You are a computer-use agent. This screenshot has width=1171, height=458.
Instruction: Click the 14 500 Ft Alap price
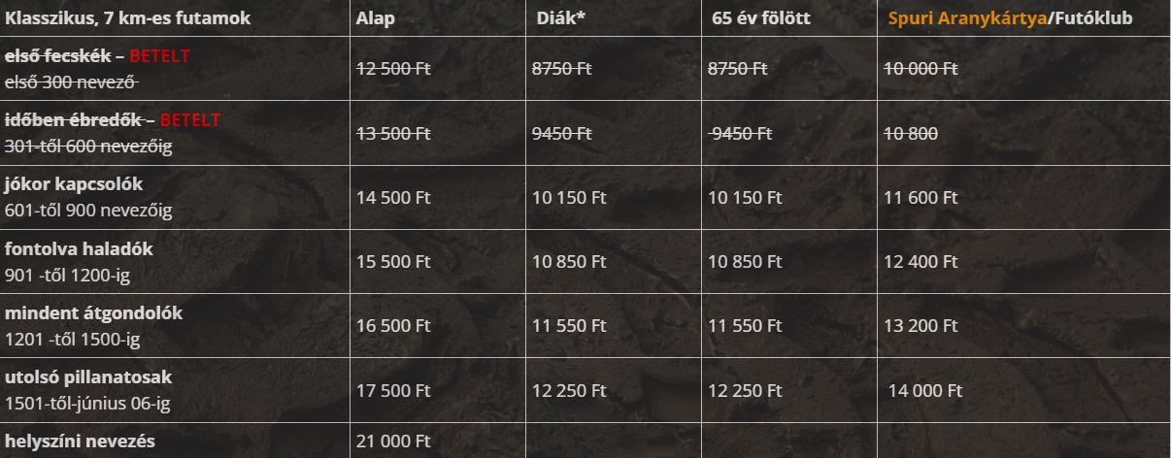pos(392,197)
